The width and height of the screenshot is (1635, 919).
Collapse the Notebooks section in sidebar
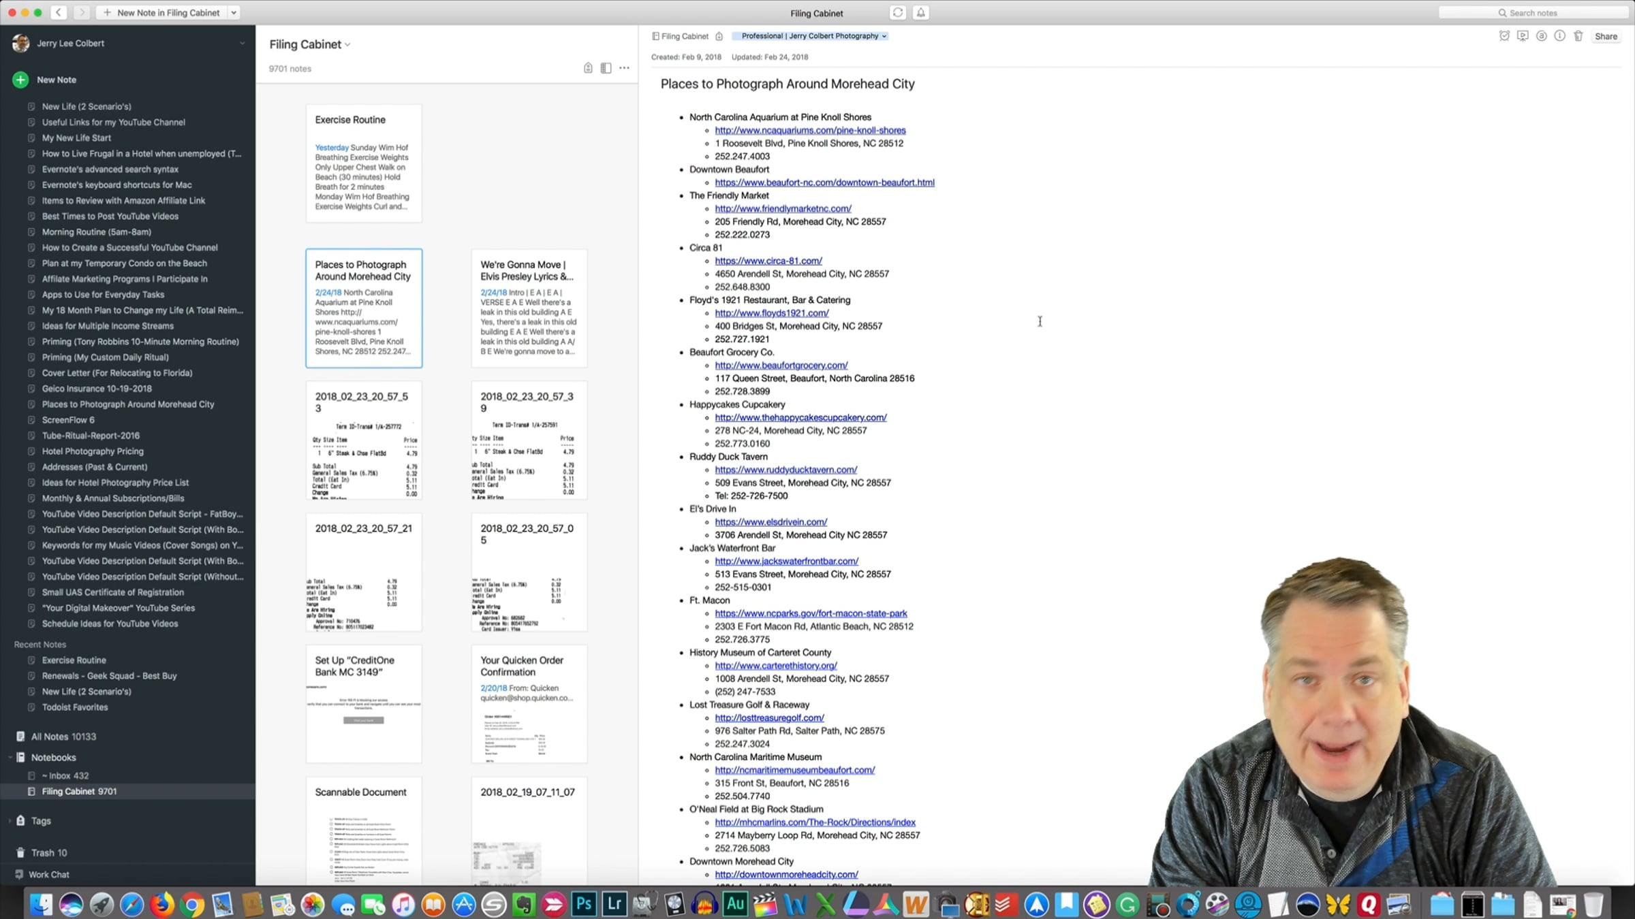point(10,757)
